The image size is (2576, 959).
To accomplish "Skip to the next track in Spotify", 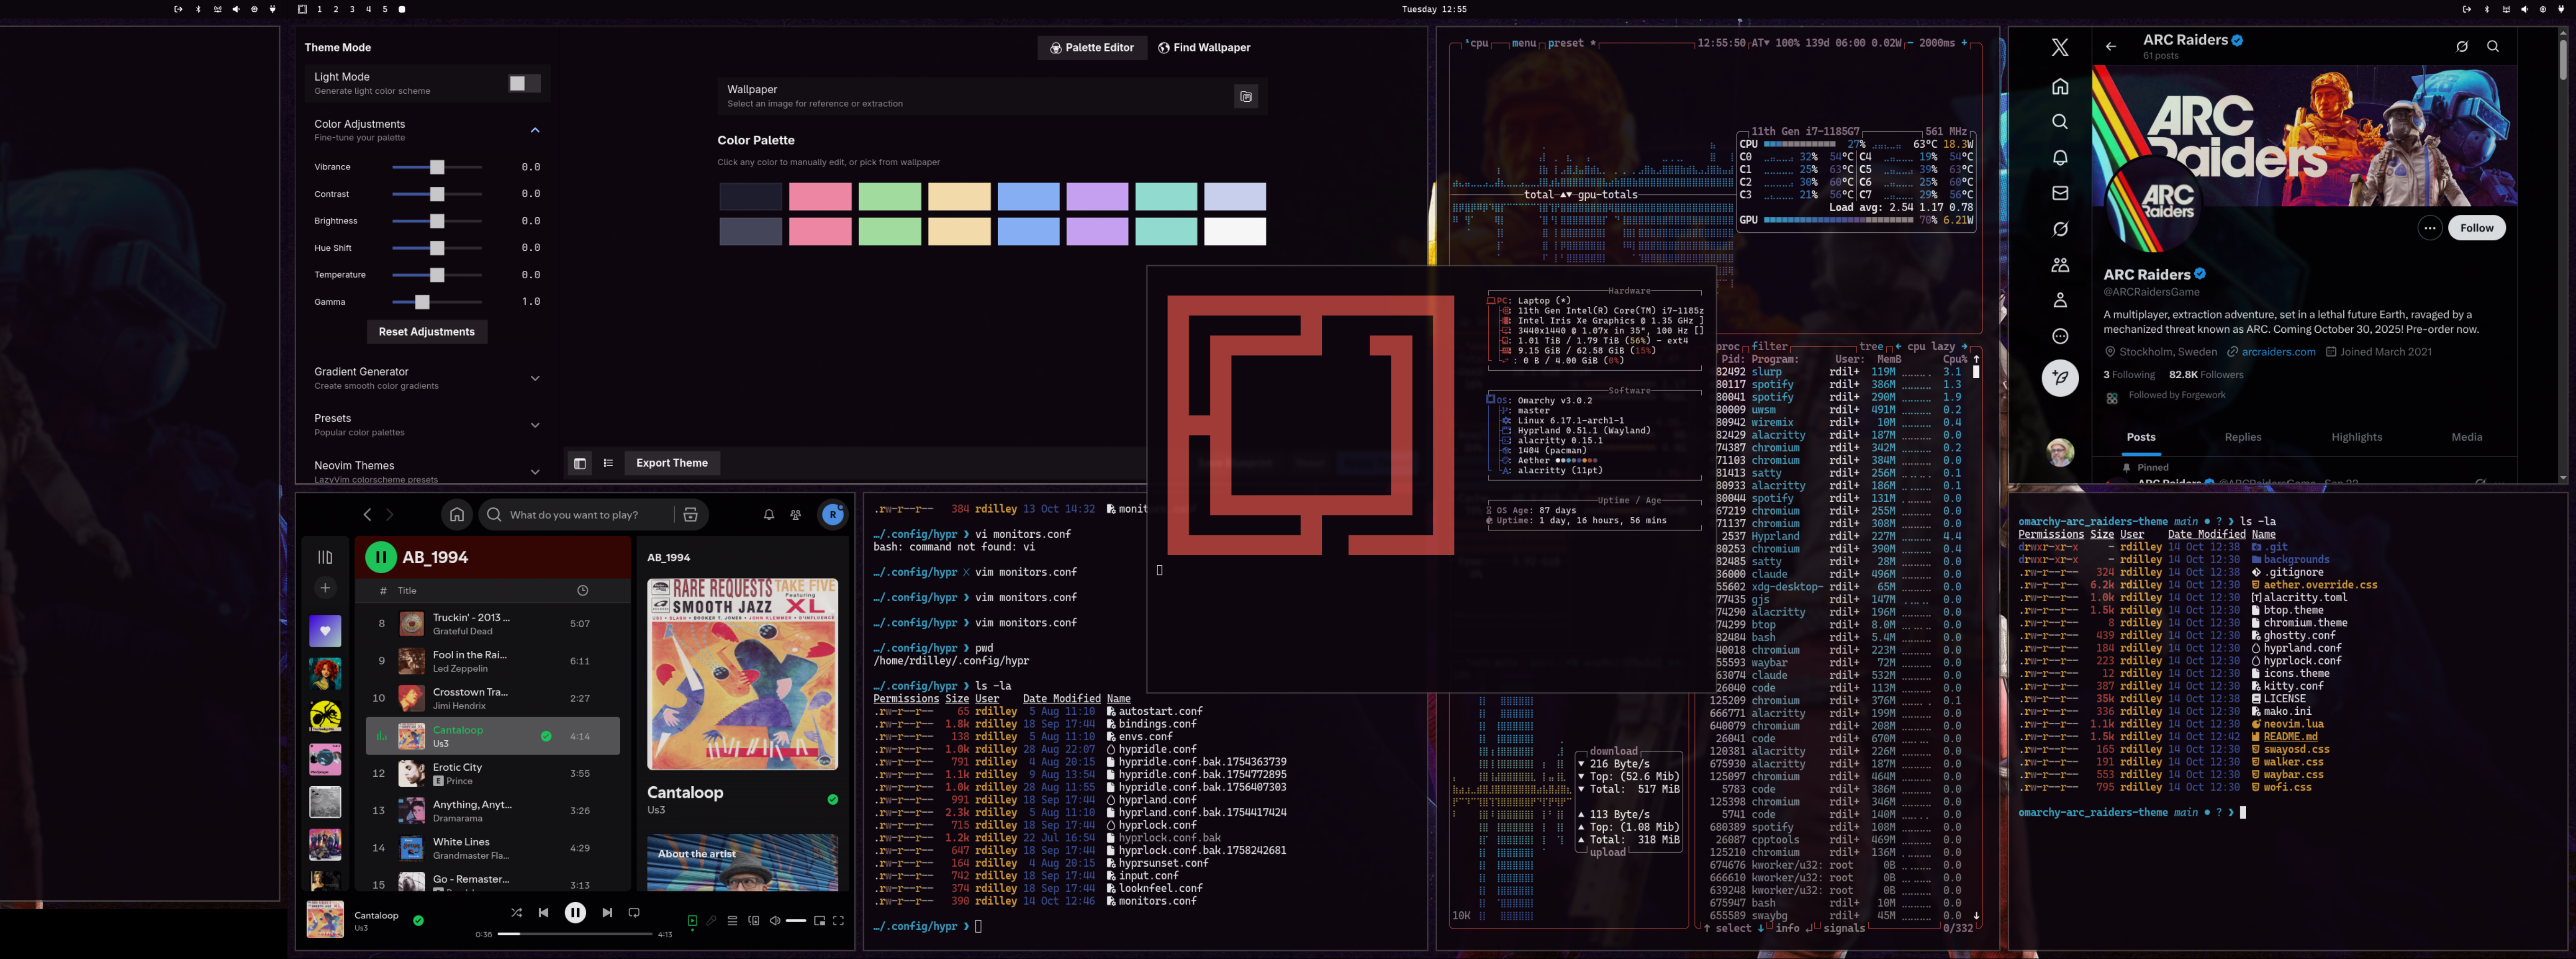I will click(607, 912).
